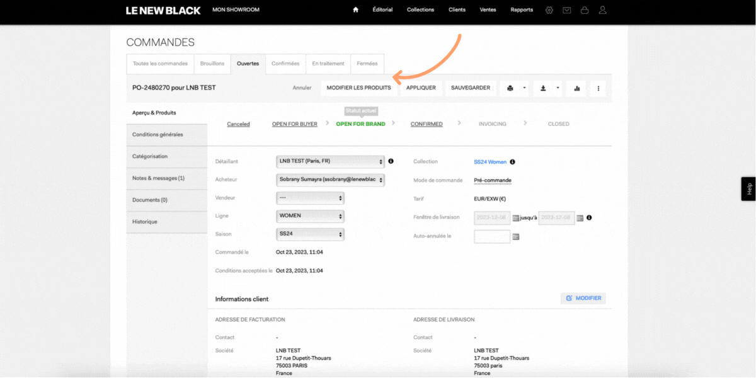This screenshot has height=378, width=756.
Task: Open the settings gear in top bar
Action: [549, 10]
